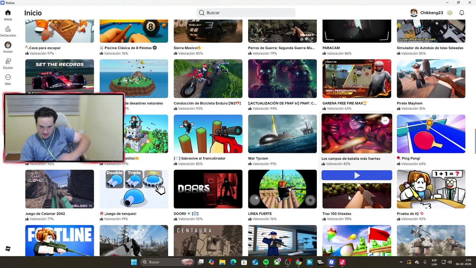
Task: Open File Explorer from the taskbar
Action: coord(222,262)
